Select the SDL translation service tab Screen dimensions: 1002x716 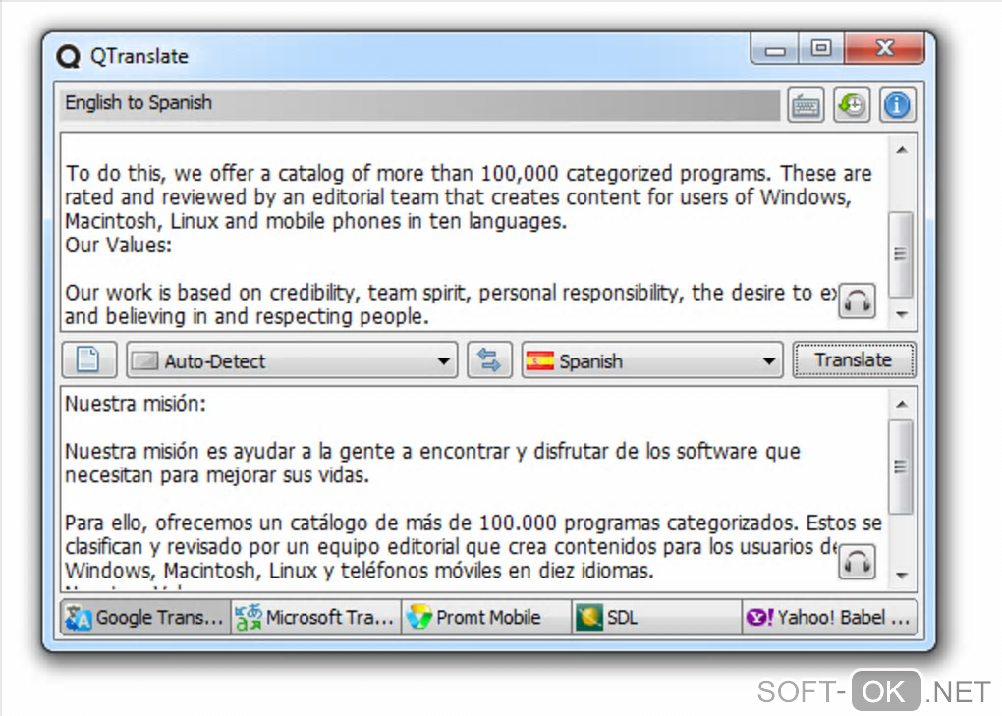[x=657, y=618]
